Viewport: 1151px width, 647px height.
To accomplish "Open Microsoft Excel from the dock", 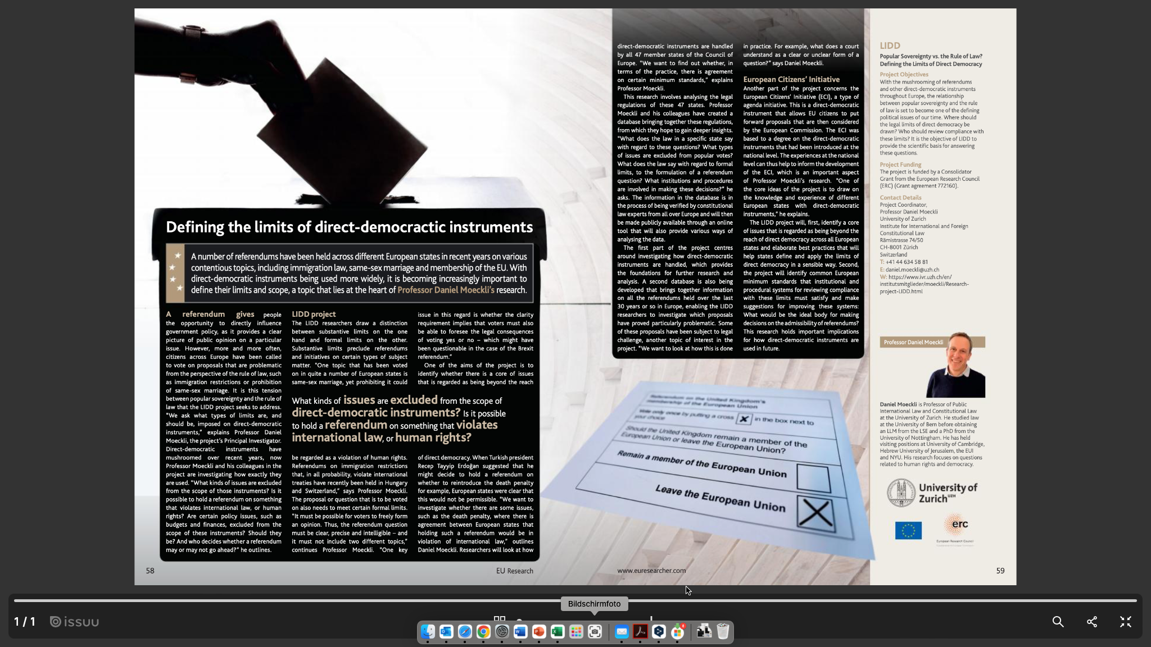I will click(558, 632).
